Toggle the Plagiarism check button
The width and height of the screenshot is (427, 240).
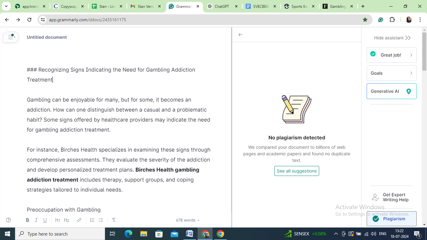(392, 219)
